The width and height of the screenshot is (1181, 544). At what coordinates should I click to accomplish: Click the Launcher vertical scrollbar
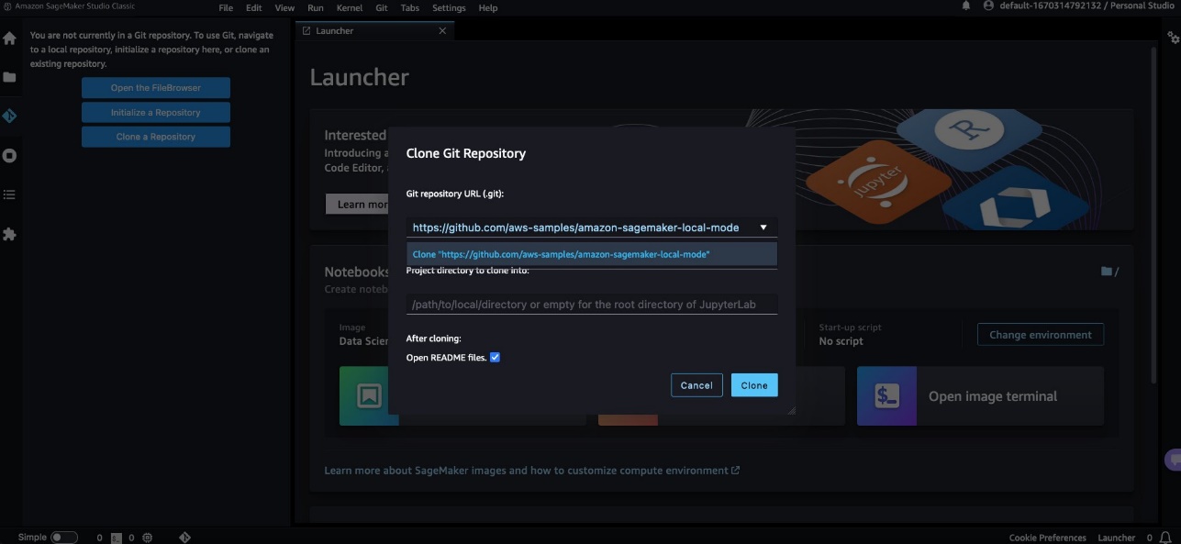[1153, 216]
